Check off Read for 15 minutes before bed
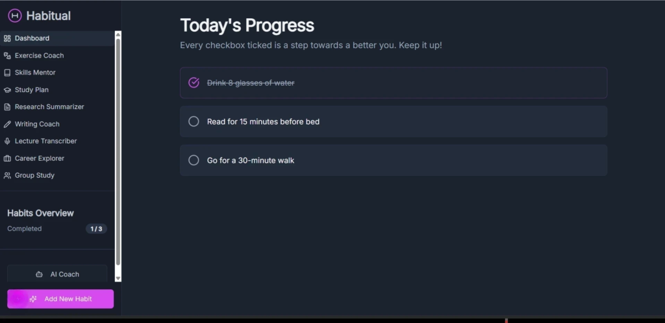The image size is (665, 323). coord(194,121)
